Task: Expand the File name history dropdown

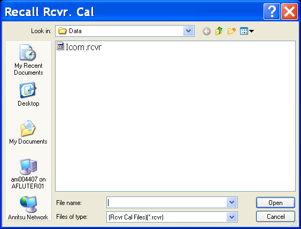Action: point(231,202)
